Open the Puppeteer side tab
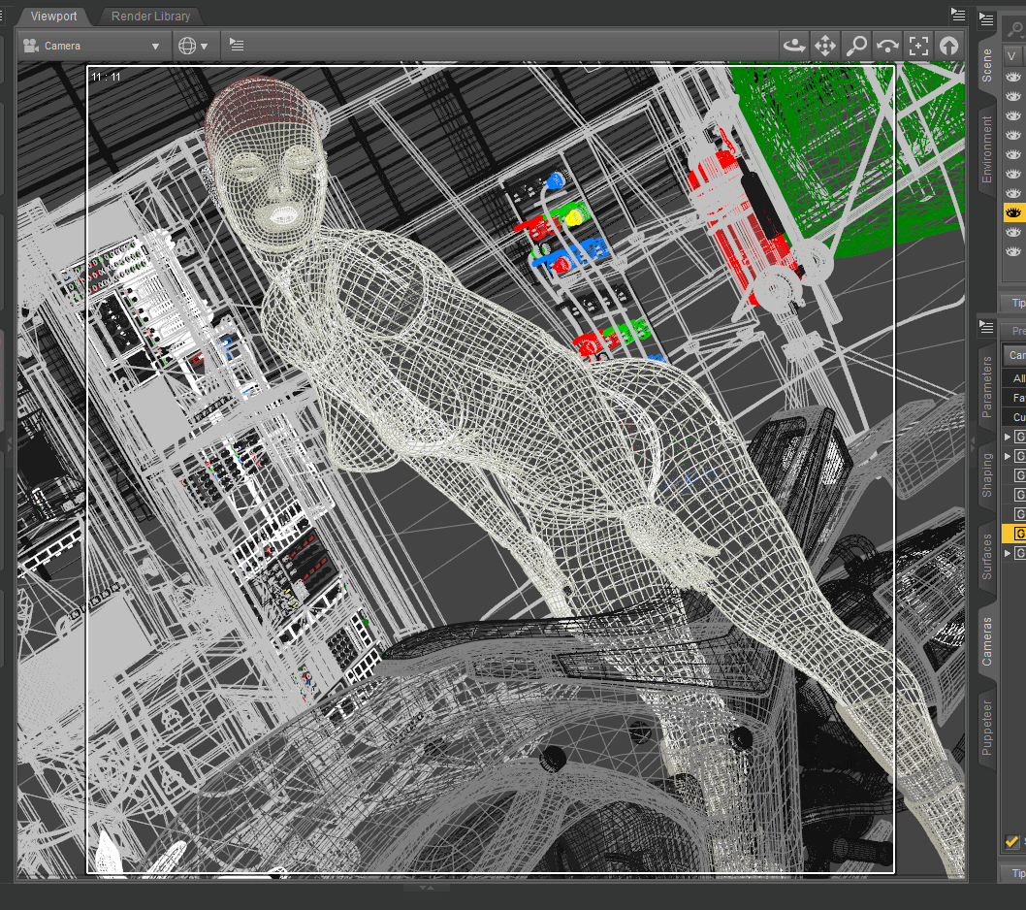The width and height of the screenshot is (1026, 910). 987,728
